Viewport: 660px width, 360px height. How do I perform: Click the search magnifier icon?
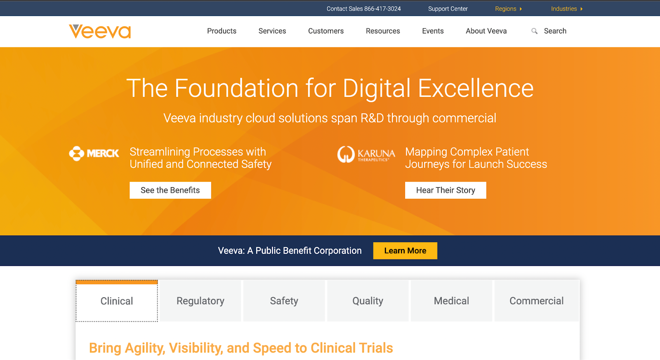pos(534,31)
